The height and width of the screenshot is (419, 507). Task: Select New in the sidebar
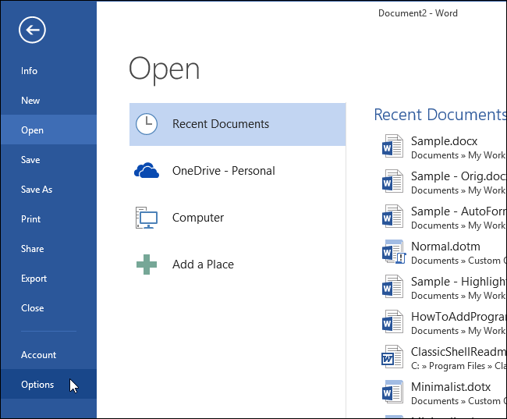pyautogui.click(x=30, y=101)
